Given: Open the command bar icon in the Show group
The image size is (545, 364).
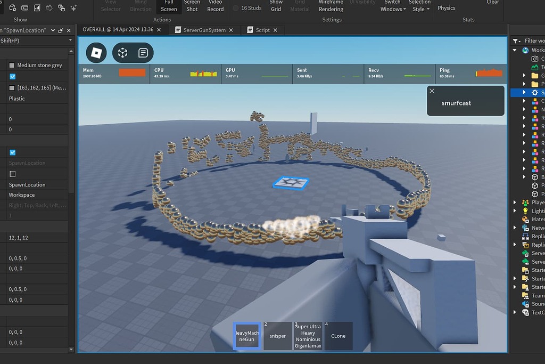Looking at the screenshot, I should pos(24,8).
